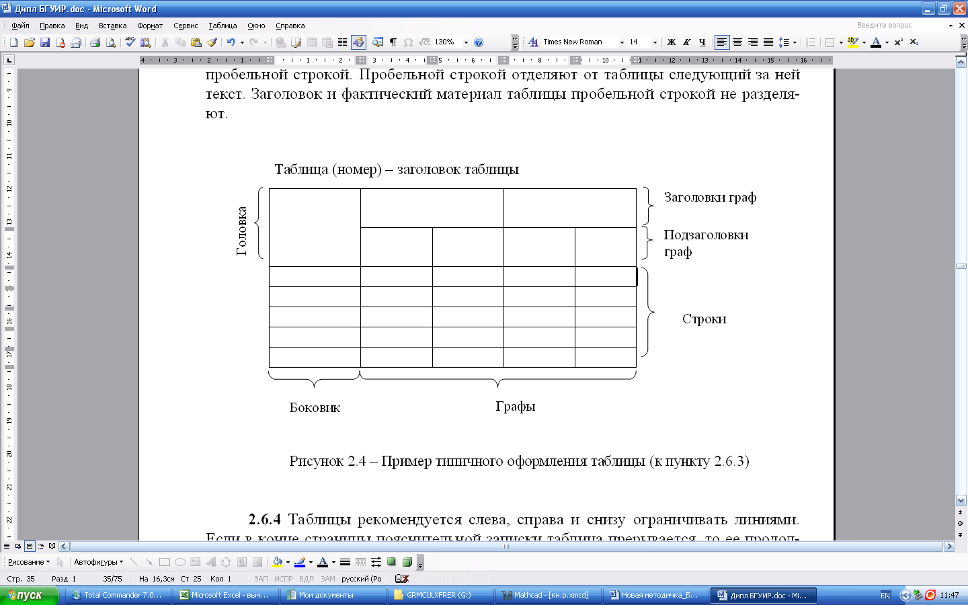Screen dimensions: 968x605
Task: Undo the last action
Action: coord(231,42)
